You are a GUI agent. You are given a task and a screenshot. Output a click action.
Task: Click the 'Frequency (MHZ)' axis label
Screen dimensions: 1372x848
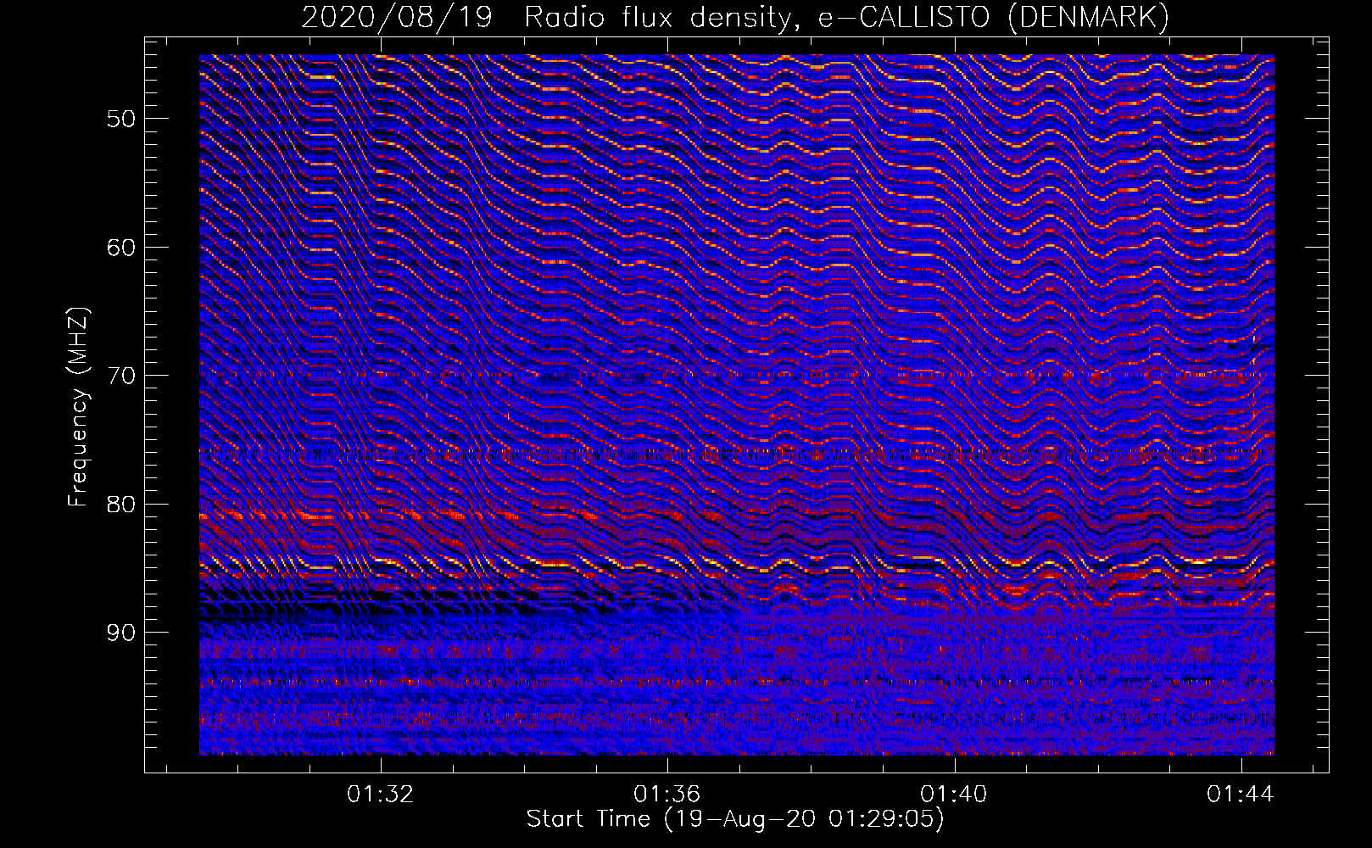pyautogui.click(x=78, y=407)
